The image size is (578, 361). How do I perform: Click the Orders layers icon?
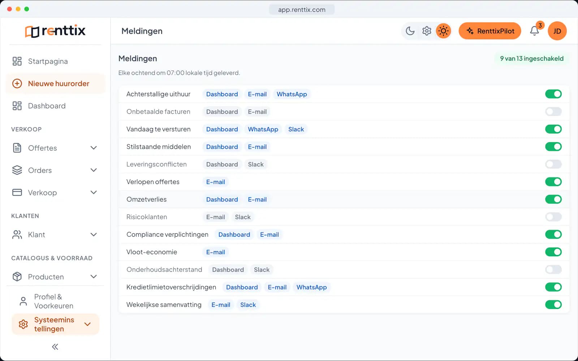[x=17, y=170]
